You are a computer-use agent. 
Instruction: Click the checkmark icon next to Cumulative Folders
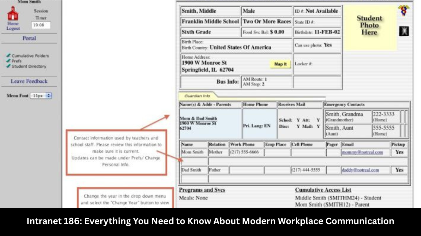(8, 55)
